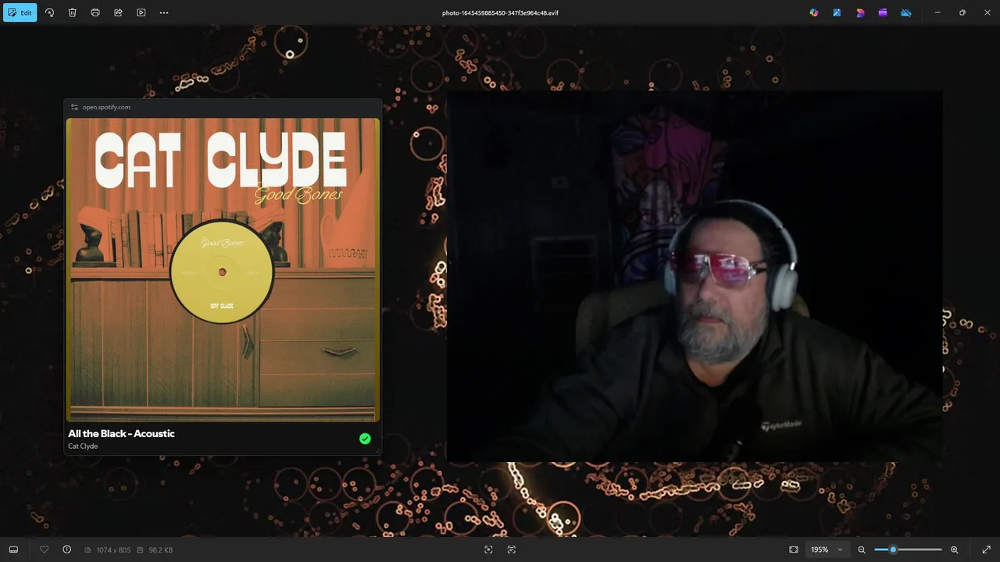This screenshot has width=1000, height=562.
Task: Open Clipchamp video editor icon
Action: [883, 12]
